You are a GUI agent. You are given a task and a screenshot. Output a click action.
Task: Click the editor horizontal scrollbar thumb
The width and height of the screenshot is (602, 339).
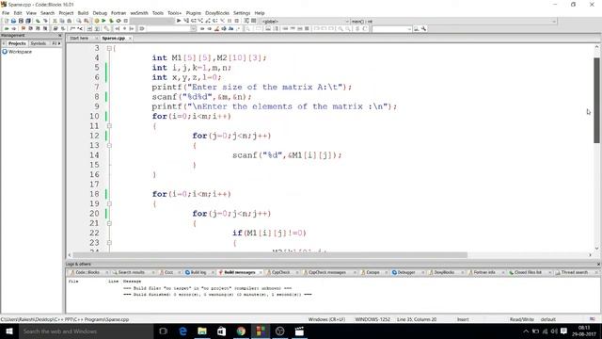point(270,255)
